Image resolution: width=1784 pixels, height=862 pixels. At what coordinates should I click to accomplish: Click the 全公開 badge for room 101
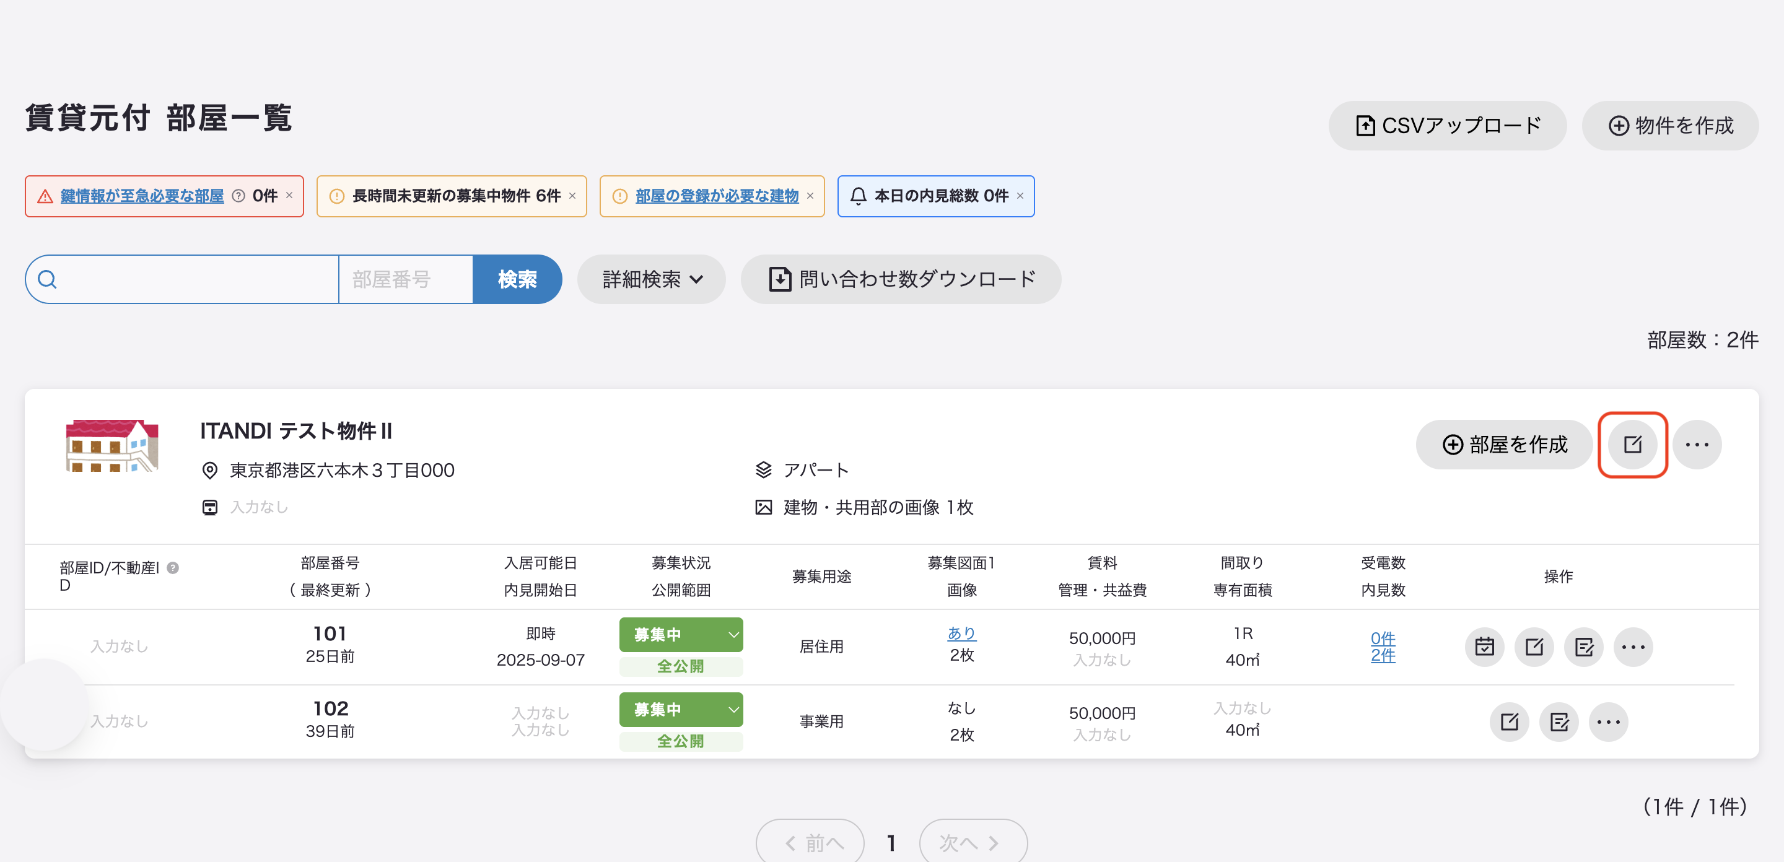pos(681,666)
